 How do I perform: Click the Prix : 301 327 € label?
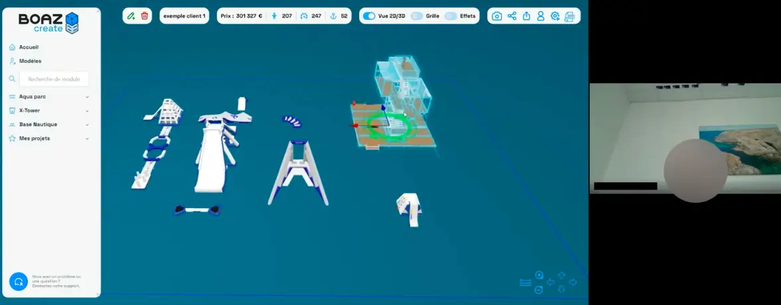(x=242, y=16)
